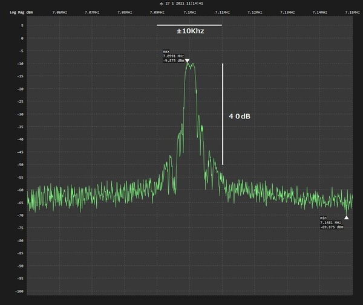The image size is (363, 305).
Task: Click the -95 dBm y-axis label
Action: (x=21, y=278)
